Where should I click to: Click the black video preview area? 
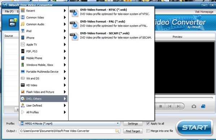coord(185,68)
